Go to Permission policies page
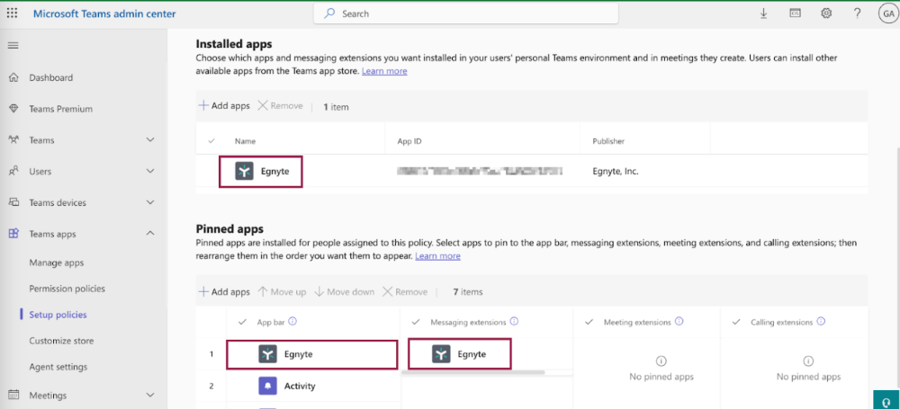900x409 pixels. pos(67,289)
